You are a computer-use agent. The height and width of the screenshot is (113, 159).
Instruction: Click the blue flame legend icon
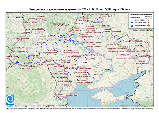132,25
